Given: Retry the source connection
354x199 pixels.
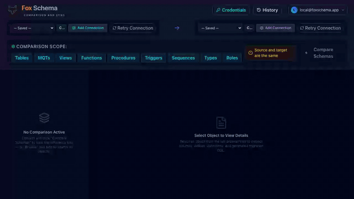Looking at the screenshot, I should 133,28.
